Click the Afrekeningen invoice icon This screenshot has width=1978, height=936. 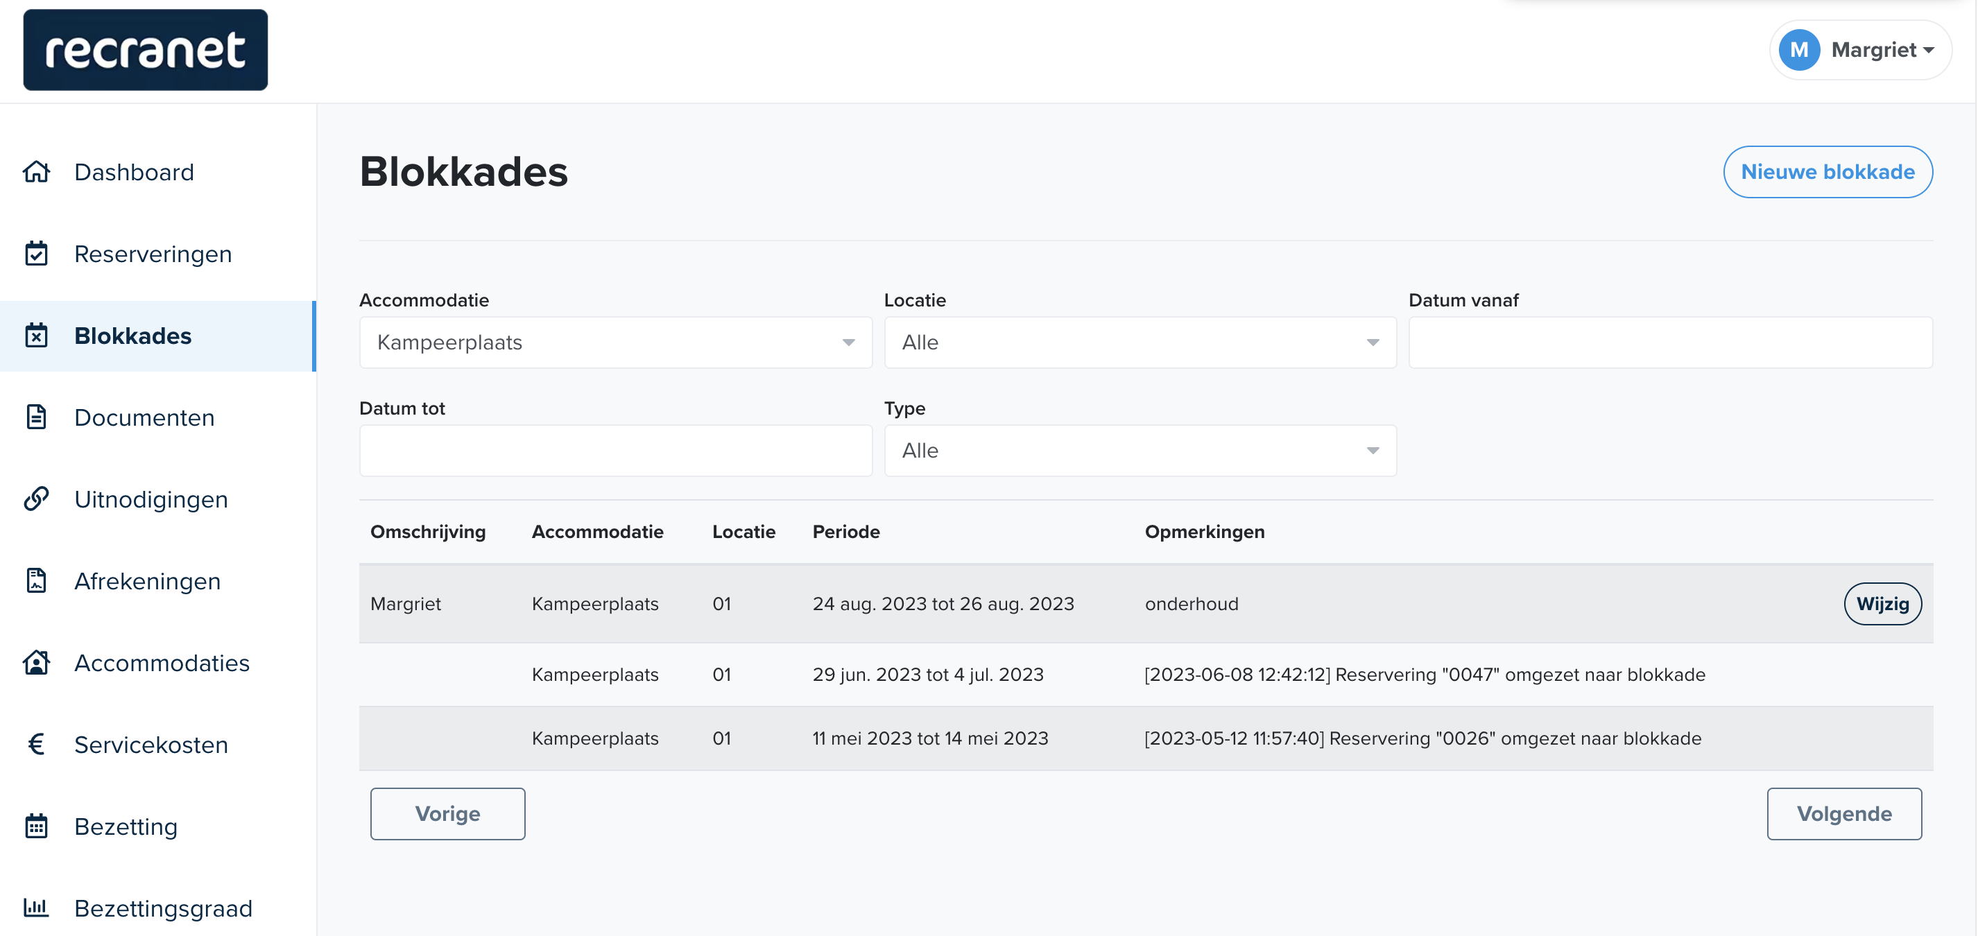click(36, 580)
